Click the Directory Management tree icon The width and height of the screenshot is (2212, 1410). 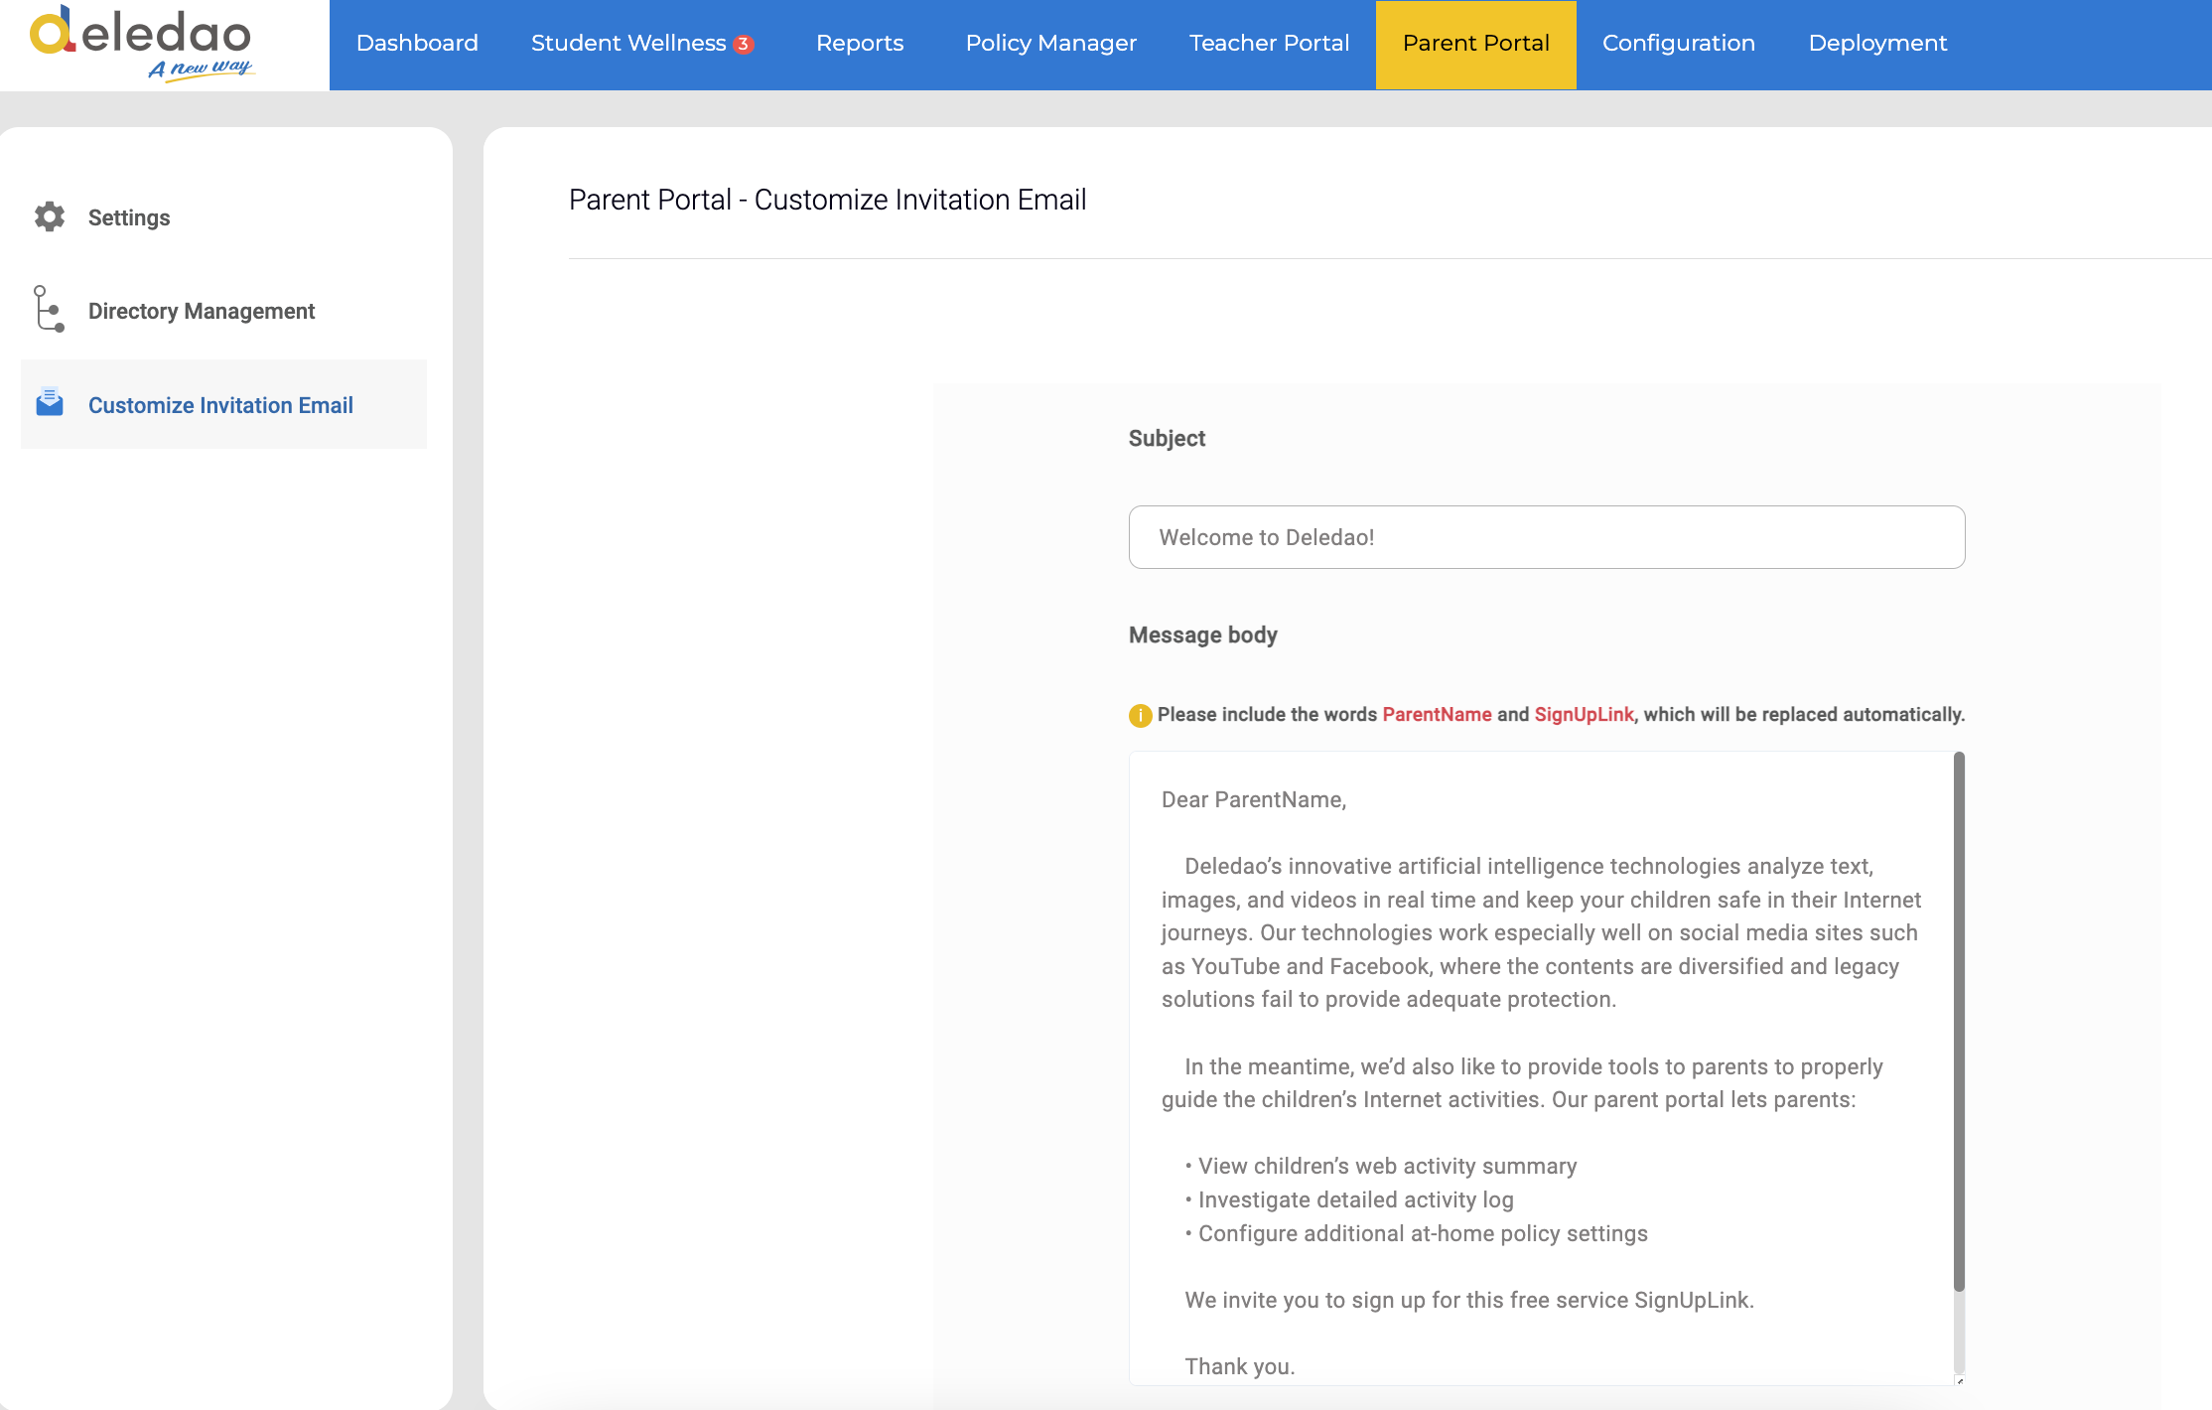click(49, 309)
